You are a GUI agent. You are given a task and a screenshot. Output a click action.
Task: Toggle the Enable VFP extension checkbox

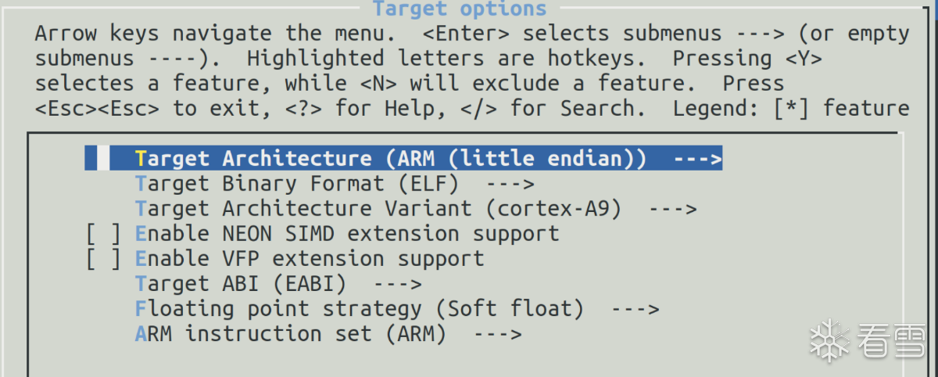(103, 259)
